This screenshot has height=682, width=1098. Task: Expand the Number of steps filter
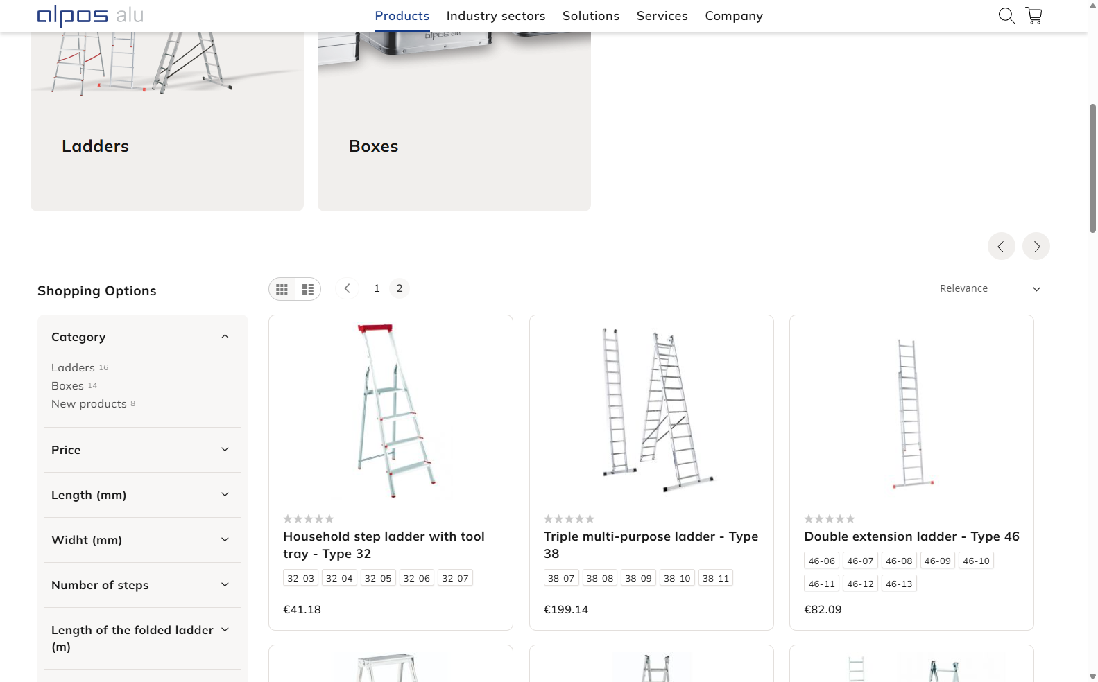point(142,585)
